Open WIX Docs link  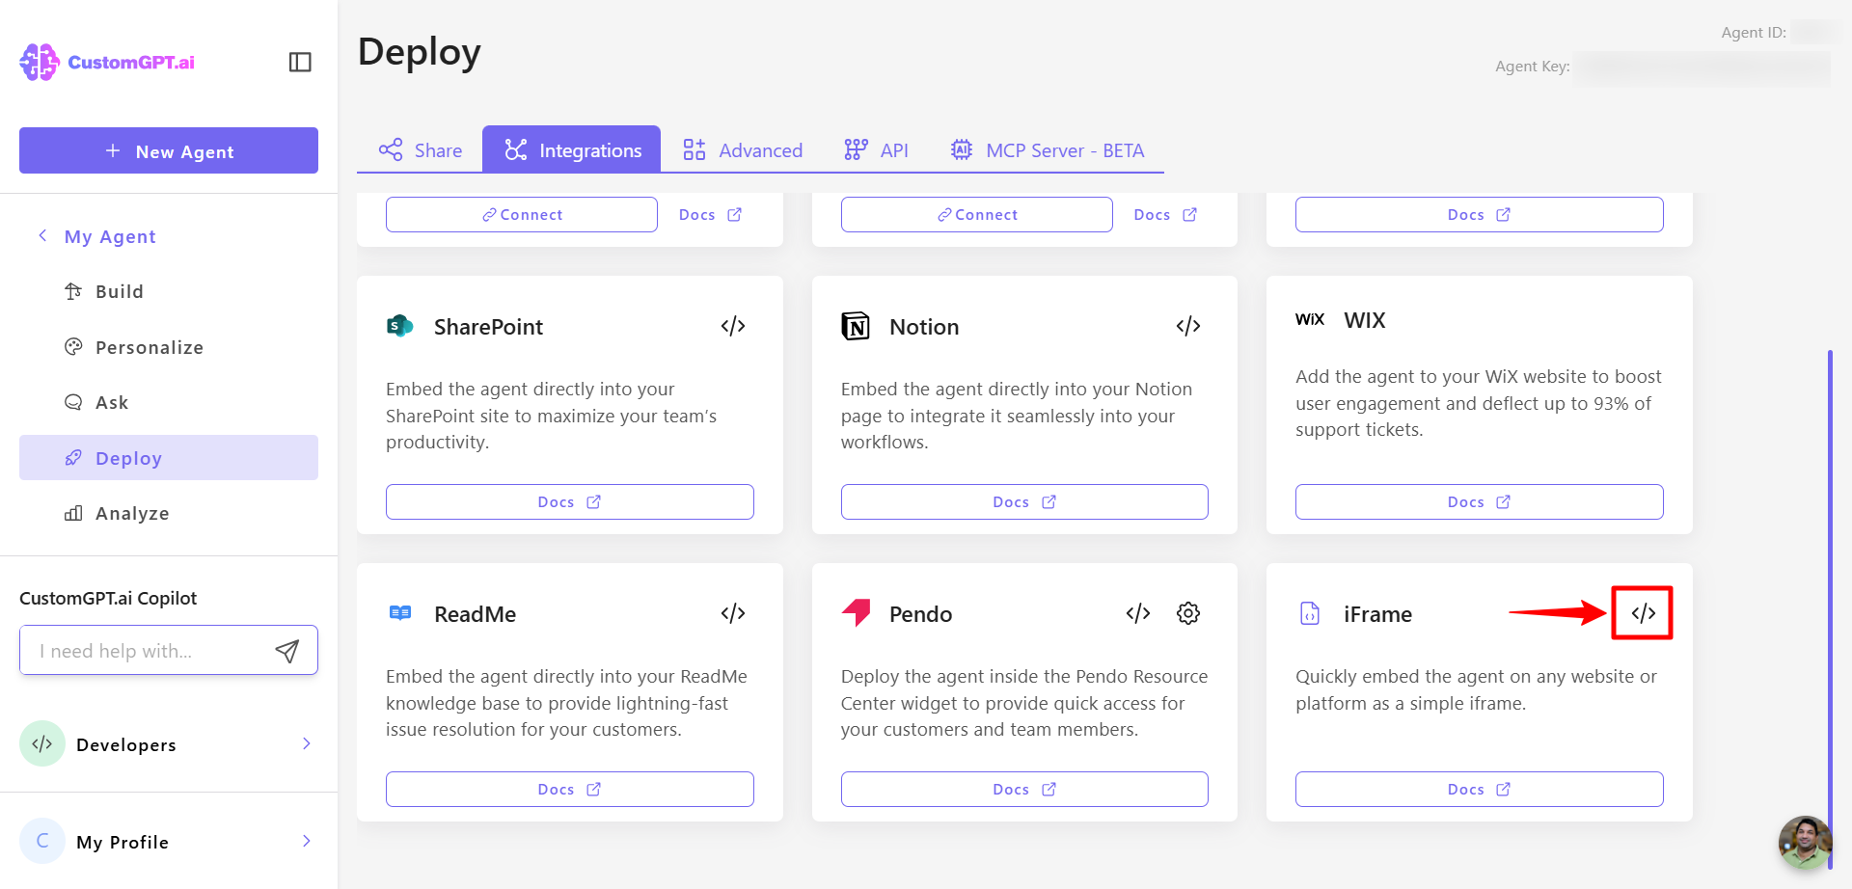pos(1480,501)
